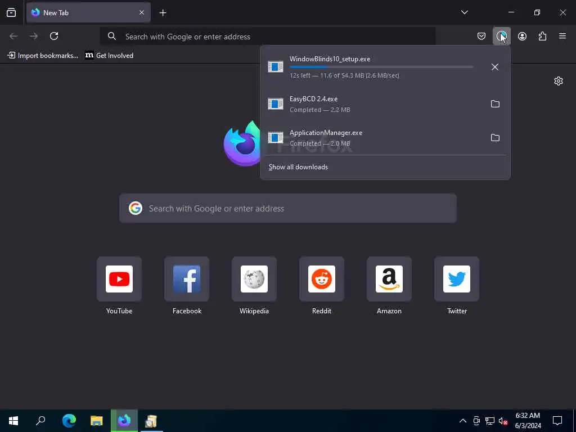The height and width of the screenshot is (432, 576).
Task: Restore down the Firefox window
Action: (537, 12)
